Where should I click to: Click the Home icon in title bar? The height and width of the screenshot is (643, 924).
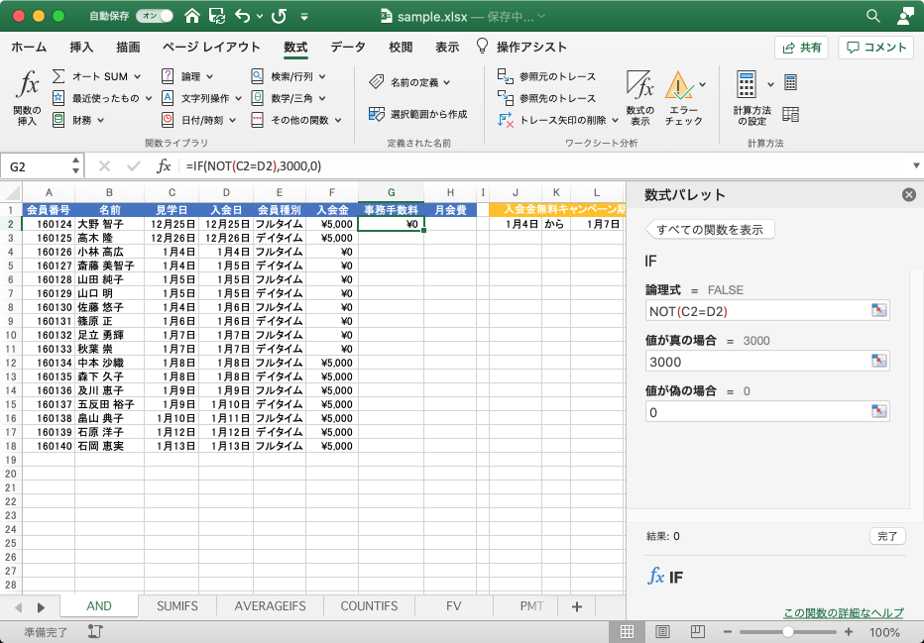pyautogui.click(x=192, y=16)
